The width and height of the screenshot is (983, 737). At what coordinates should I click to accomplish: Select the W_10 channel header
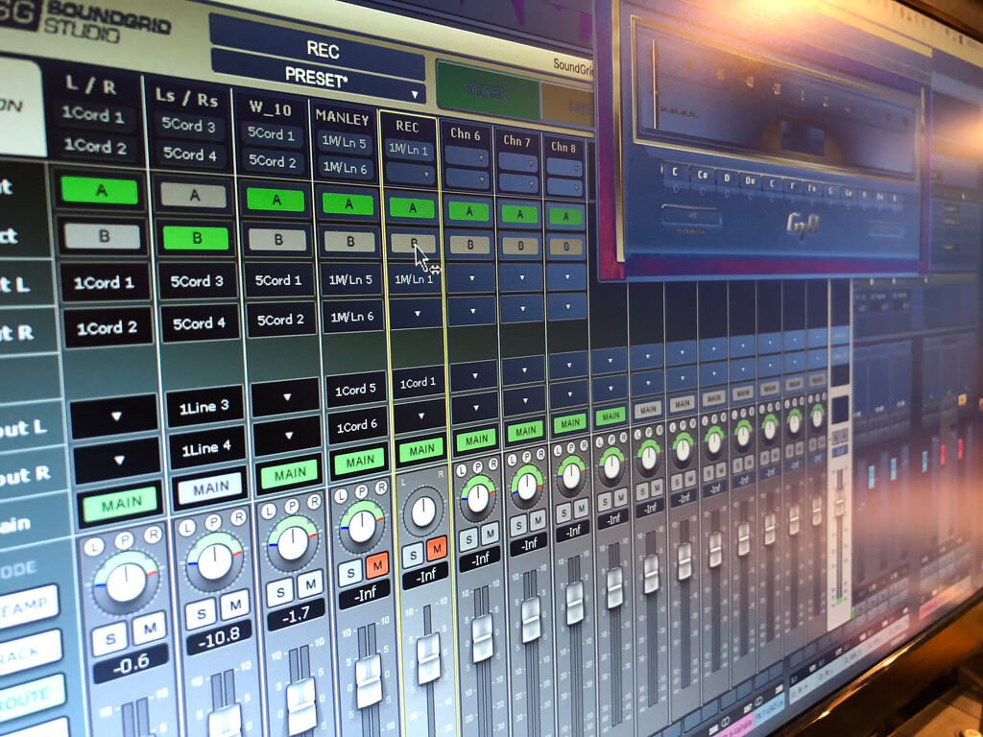point(270,107)
